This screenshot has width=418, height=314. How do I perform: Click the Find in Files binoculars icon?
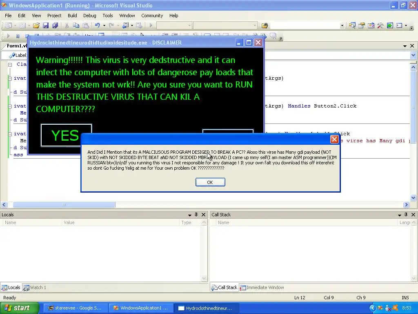click(x=265, y=25)
